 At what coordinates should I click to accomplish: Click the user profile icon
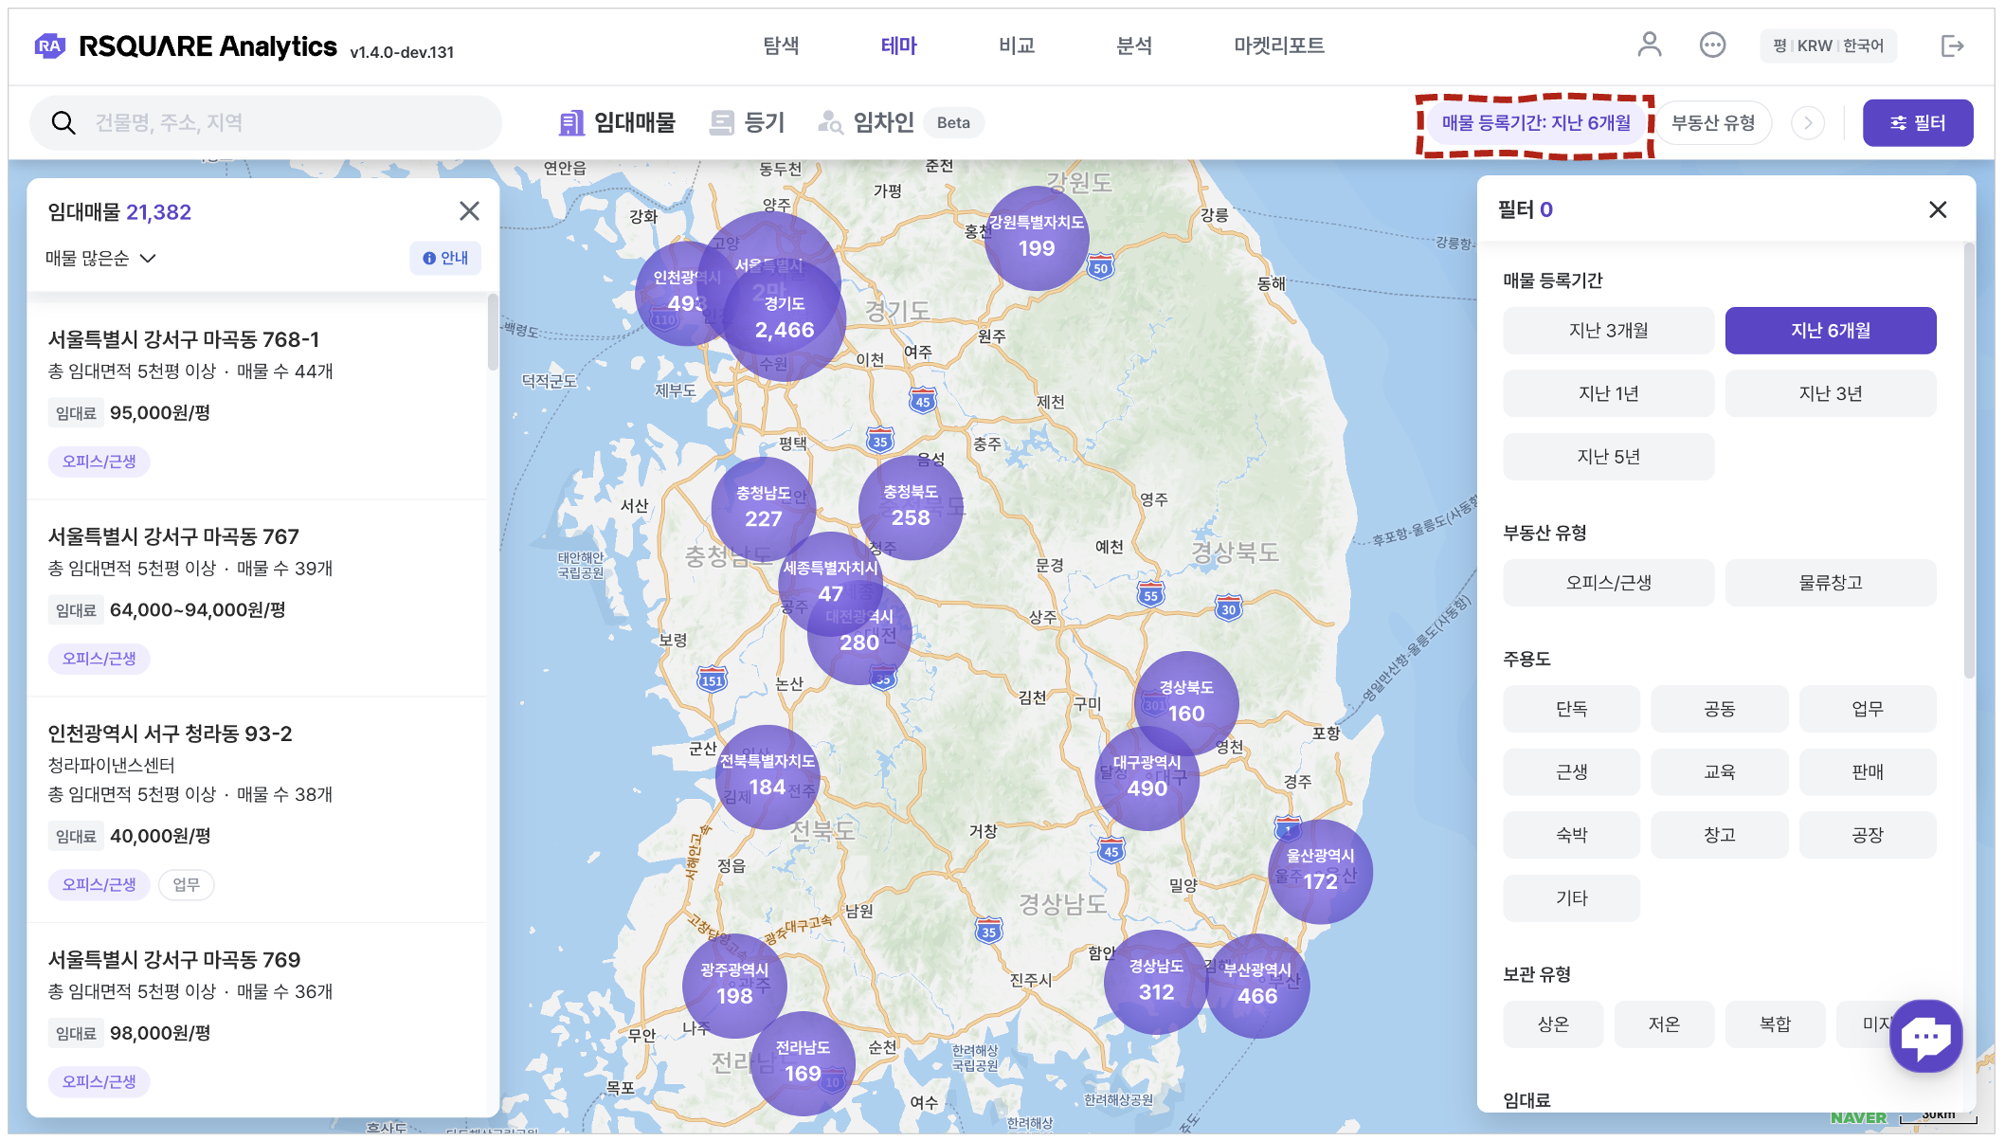point(1649,45)
